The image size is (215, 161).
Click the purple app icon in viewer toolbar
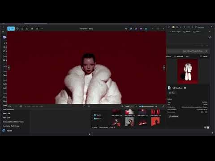(x=141, y=29)
